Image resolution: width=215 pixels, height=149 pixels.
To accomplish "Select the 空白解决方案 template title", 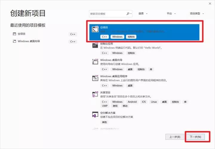I will tap(108, 113).
